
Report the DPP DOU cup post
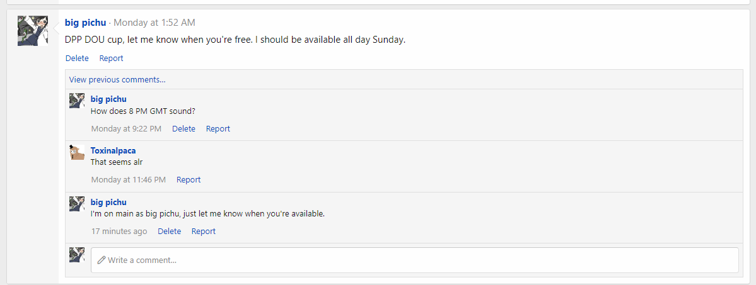coord(111,59)
